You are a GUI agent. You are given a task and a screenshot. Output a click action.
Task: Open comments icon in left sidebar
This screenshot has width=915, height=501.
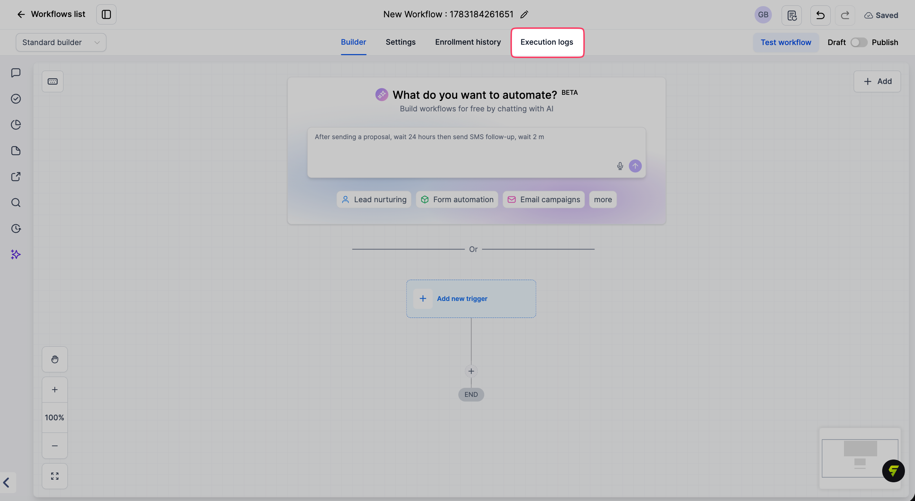16,73
